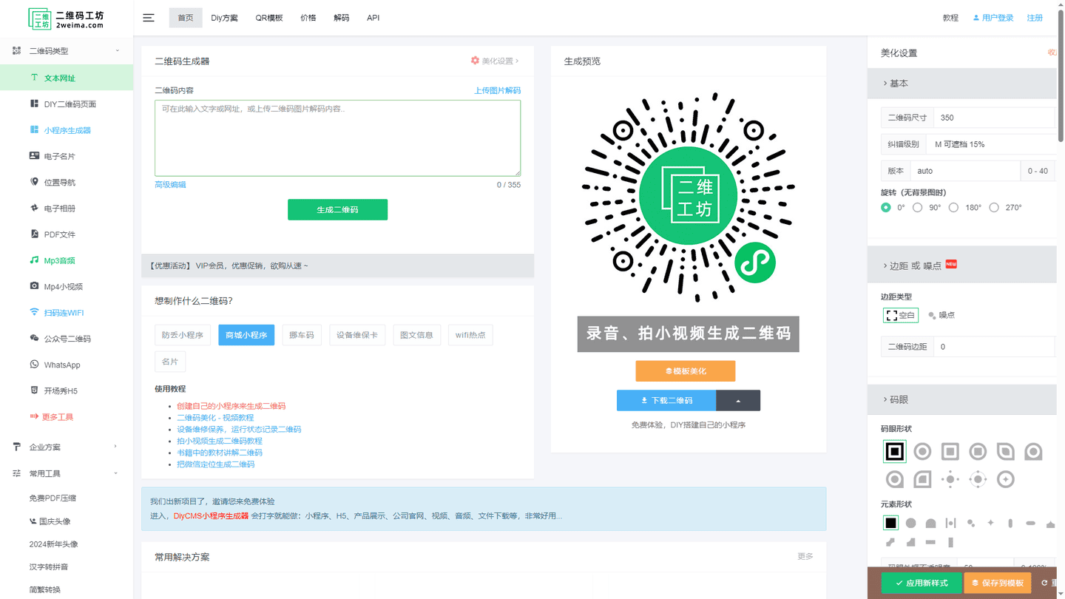Select 噪点 margin type
The width and height of the screenshot is (1065, 599).
(941, 315)
